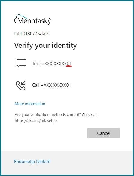Image resolution: width=134 pixels, height=176 pixels.
Task: Click the word Text beside the chat icon
Action: pos(36,64)
